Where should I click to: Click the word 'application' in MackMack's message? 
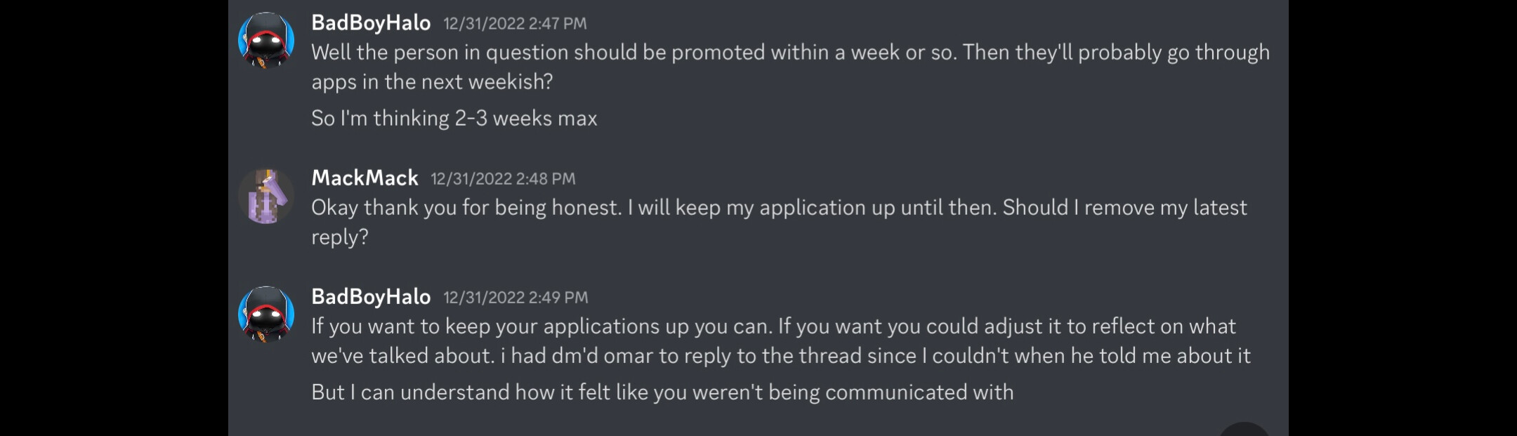814,209
